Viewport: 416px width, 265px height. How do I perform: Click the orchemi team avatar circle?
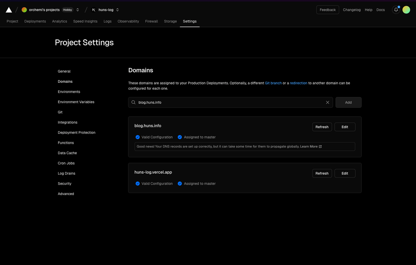24,10
